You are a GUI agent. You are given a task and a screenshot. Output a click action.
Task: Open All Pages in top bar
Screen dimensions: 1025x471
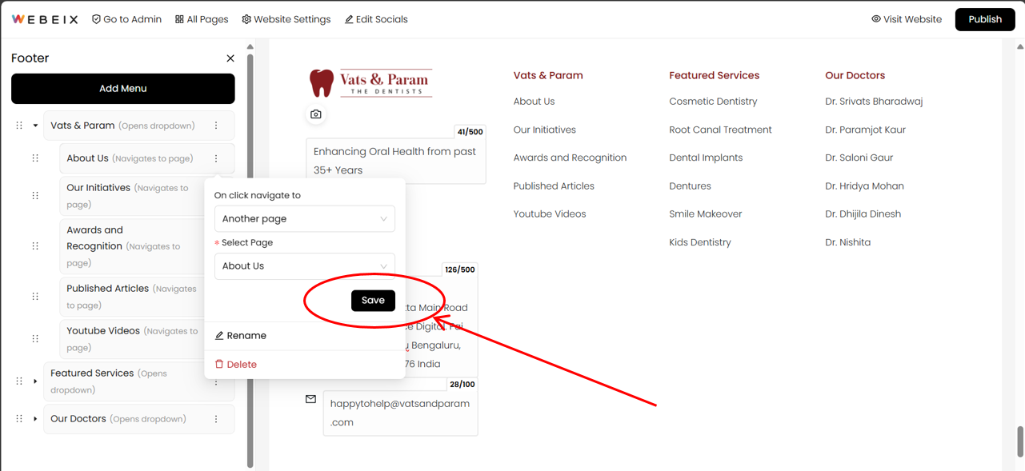tap(202, 19)
